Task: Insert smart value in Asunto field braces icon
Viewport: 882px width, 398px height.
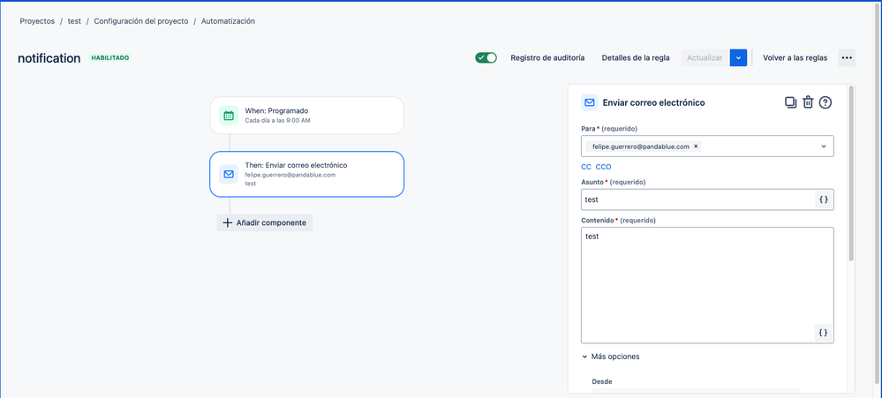Action: (824, 199)
